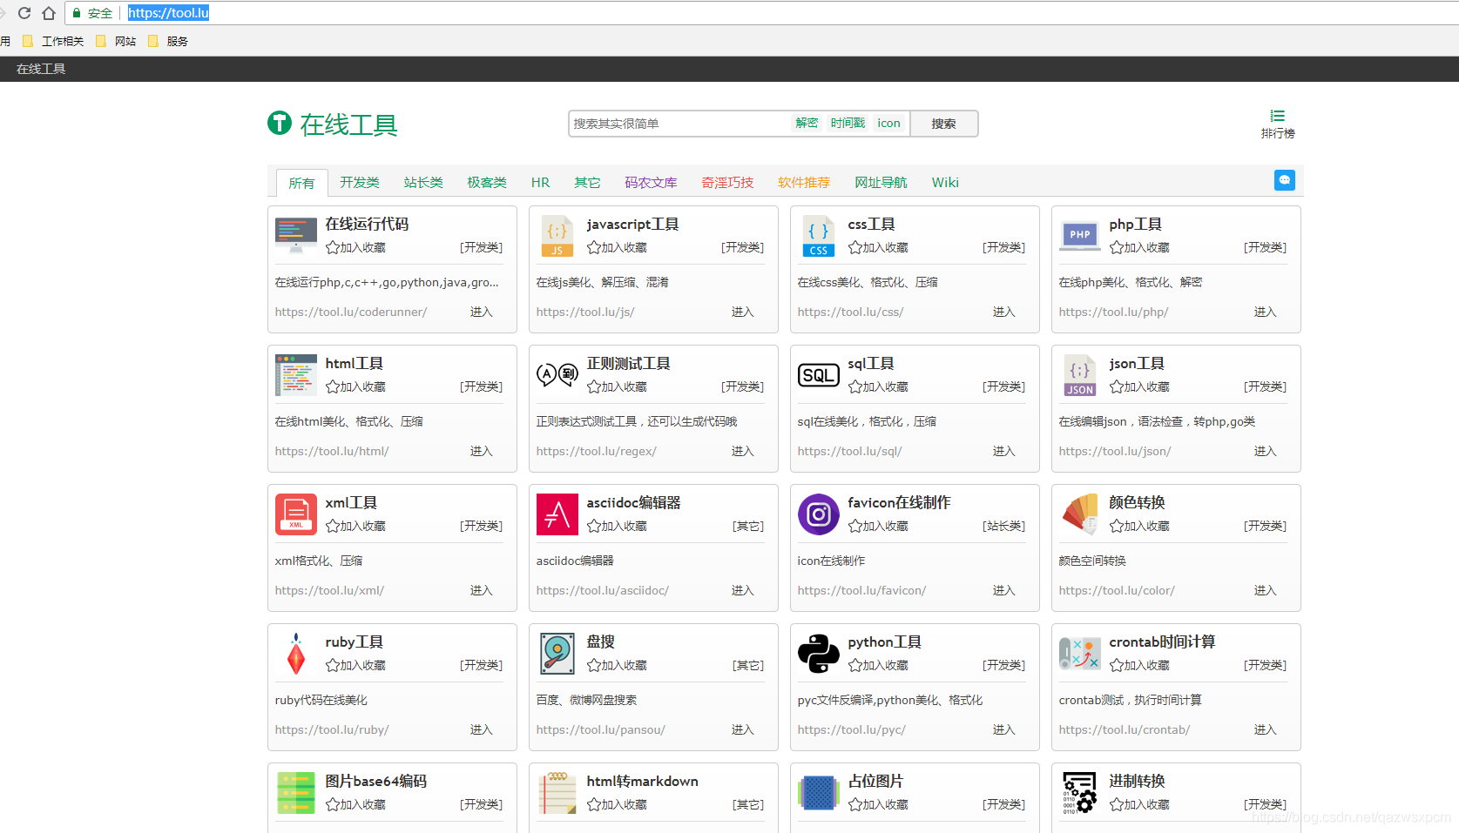Click the ruby工具 red gem icon

(296, 654)
